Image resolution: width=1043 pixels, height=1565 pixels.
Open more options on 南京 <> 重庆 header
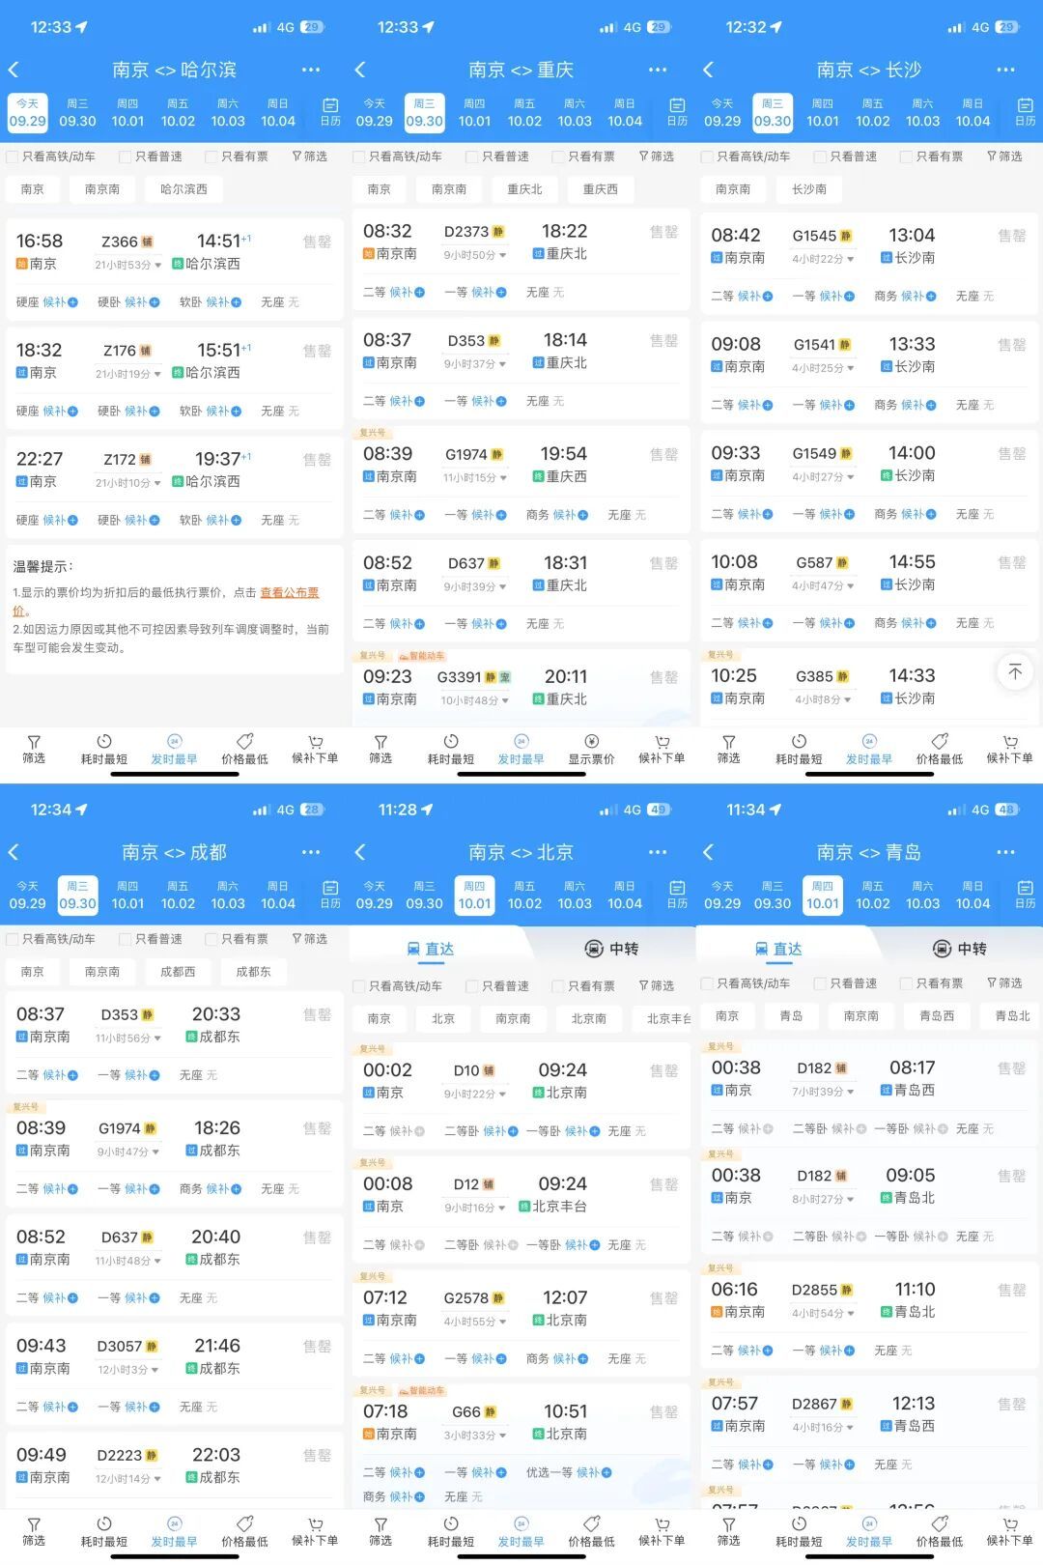(x=658, y=70)
